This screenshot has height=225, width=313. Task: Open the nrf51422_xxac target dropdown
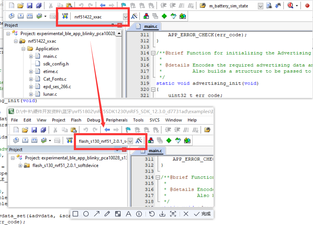click(x=126, y=17)
